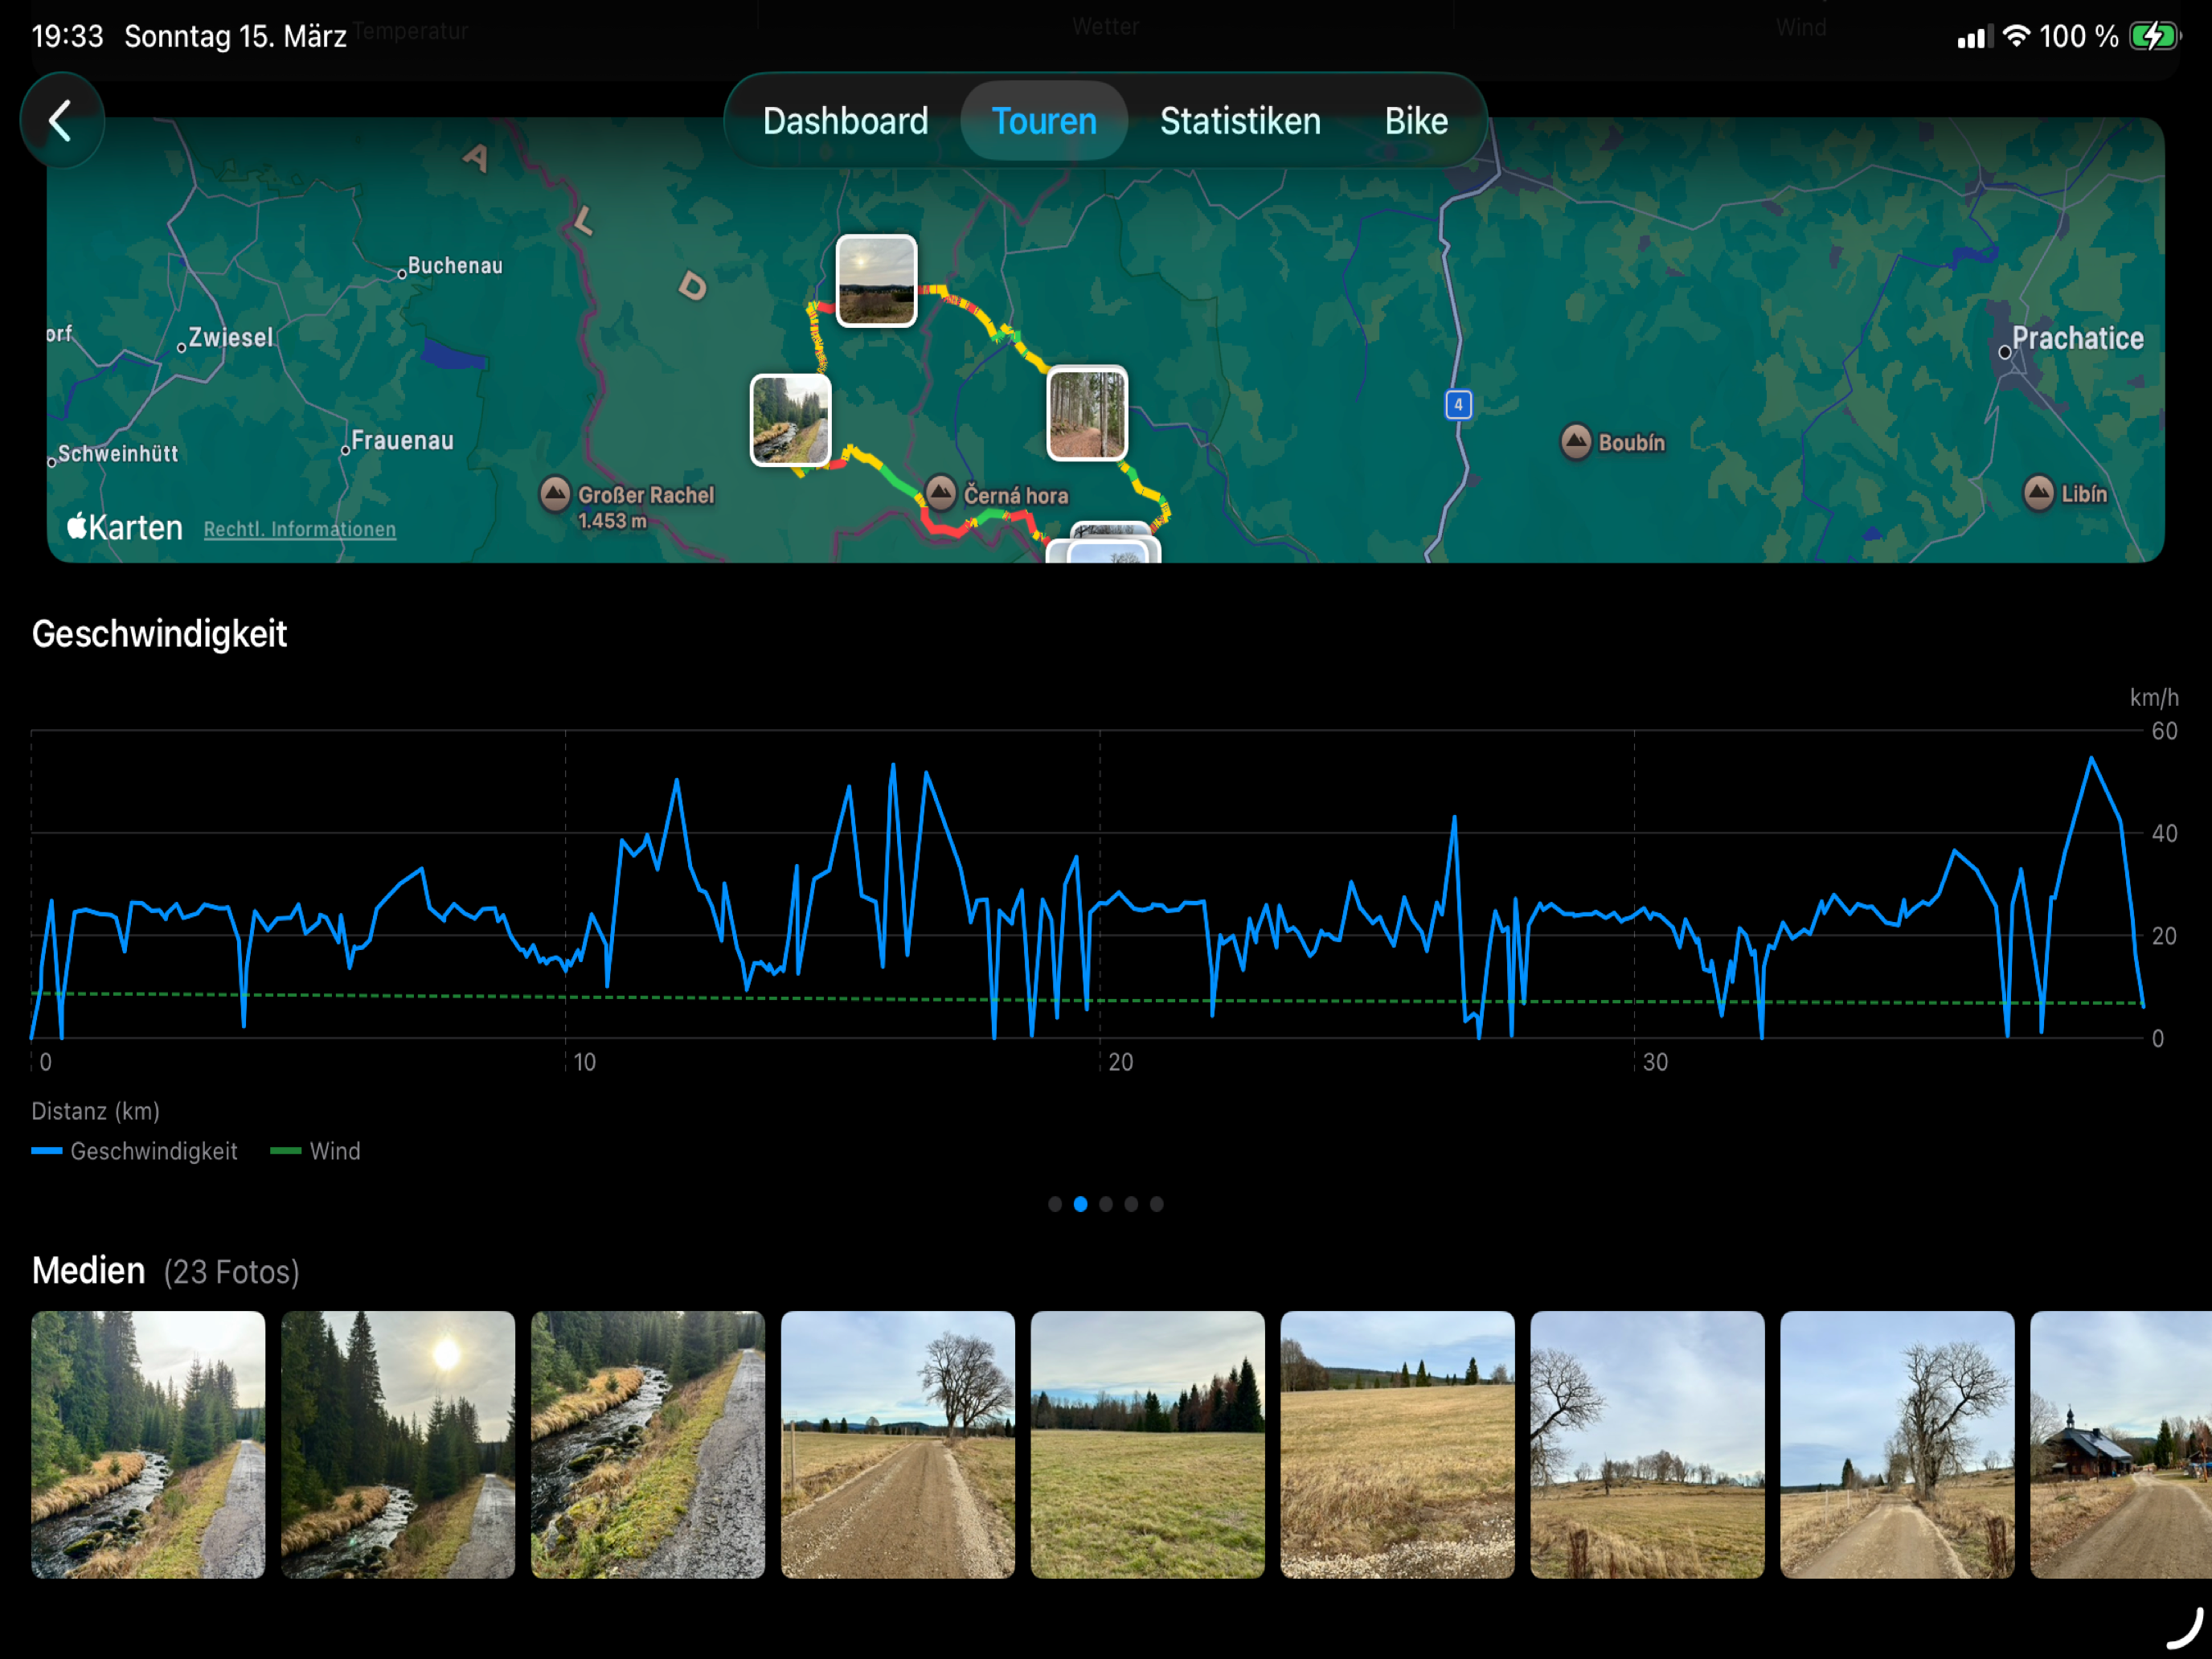Viewport: 2212px width, 1659px height.
Task: Tap the Libín peak marker
Action: pos(2039,492)
